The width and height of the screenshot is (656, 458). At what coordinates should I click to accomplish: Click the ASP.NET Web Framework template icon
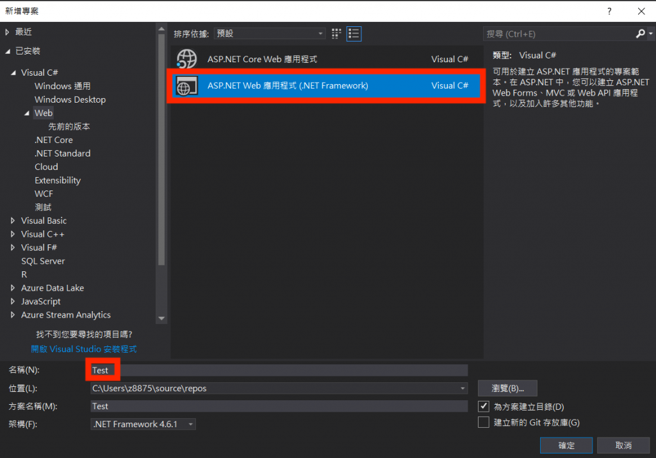[186, 85]
